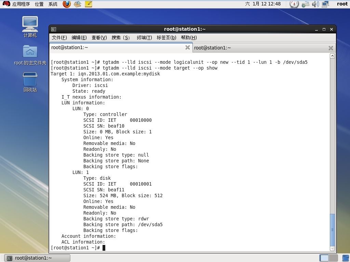Close the terminal window
Viewport: 350px width, 262px height.
coord(332,29)
